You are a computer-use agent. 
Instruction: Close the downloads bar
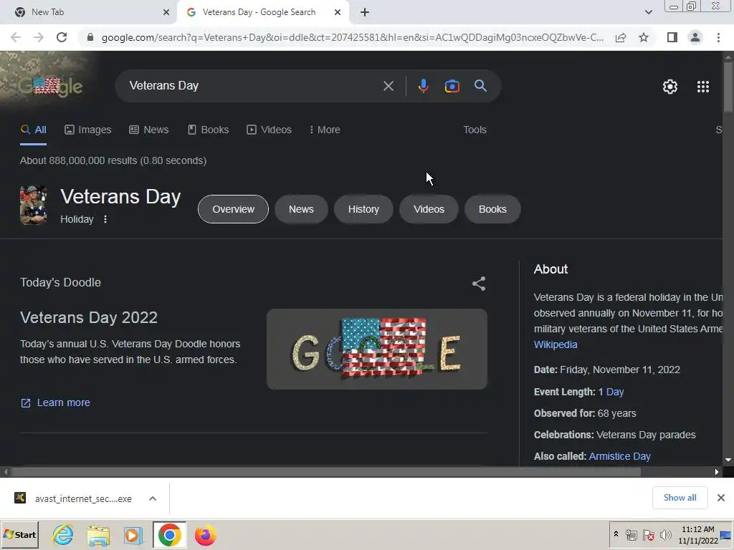point(721,498)
